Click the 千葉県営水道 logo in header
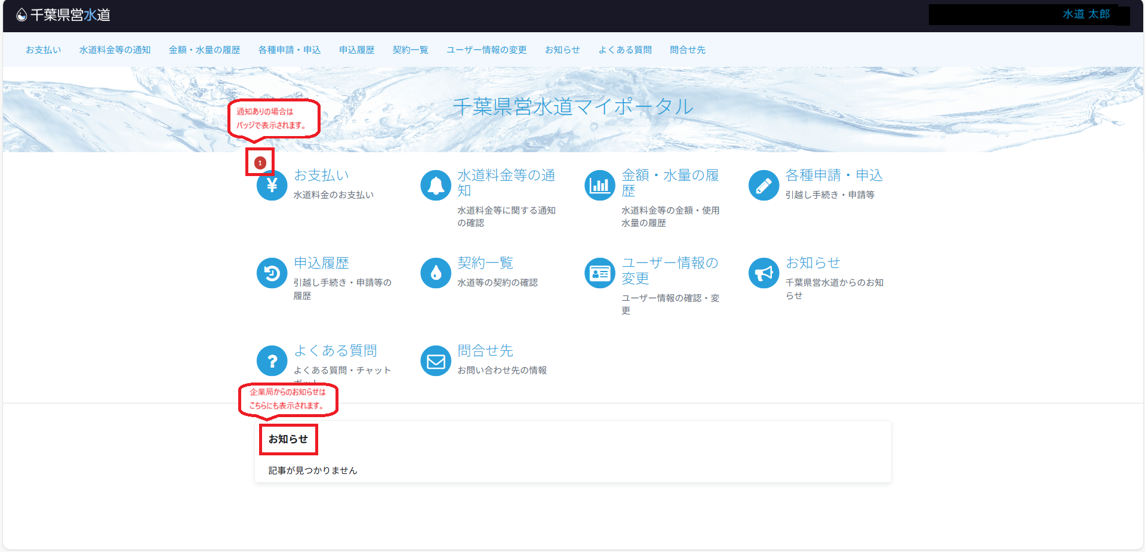This screenshot has width=1145, height=552. [63, 15]
